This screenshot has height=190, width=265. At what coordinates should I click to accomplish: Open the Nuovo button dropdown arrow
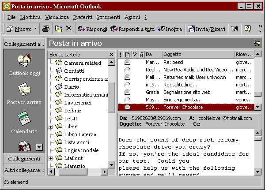[x=35, y=29]
